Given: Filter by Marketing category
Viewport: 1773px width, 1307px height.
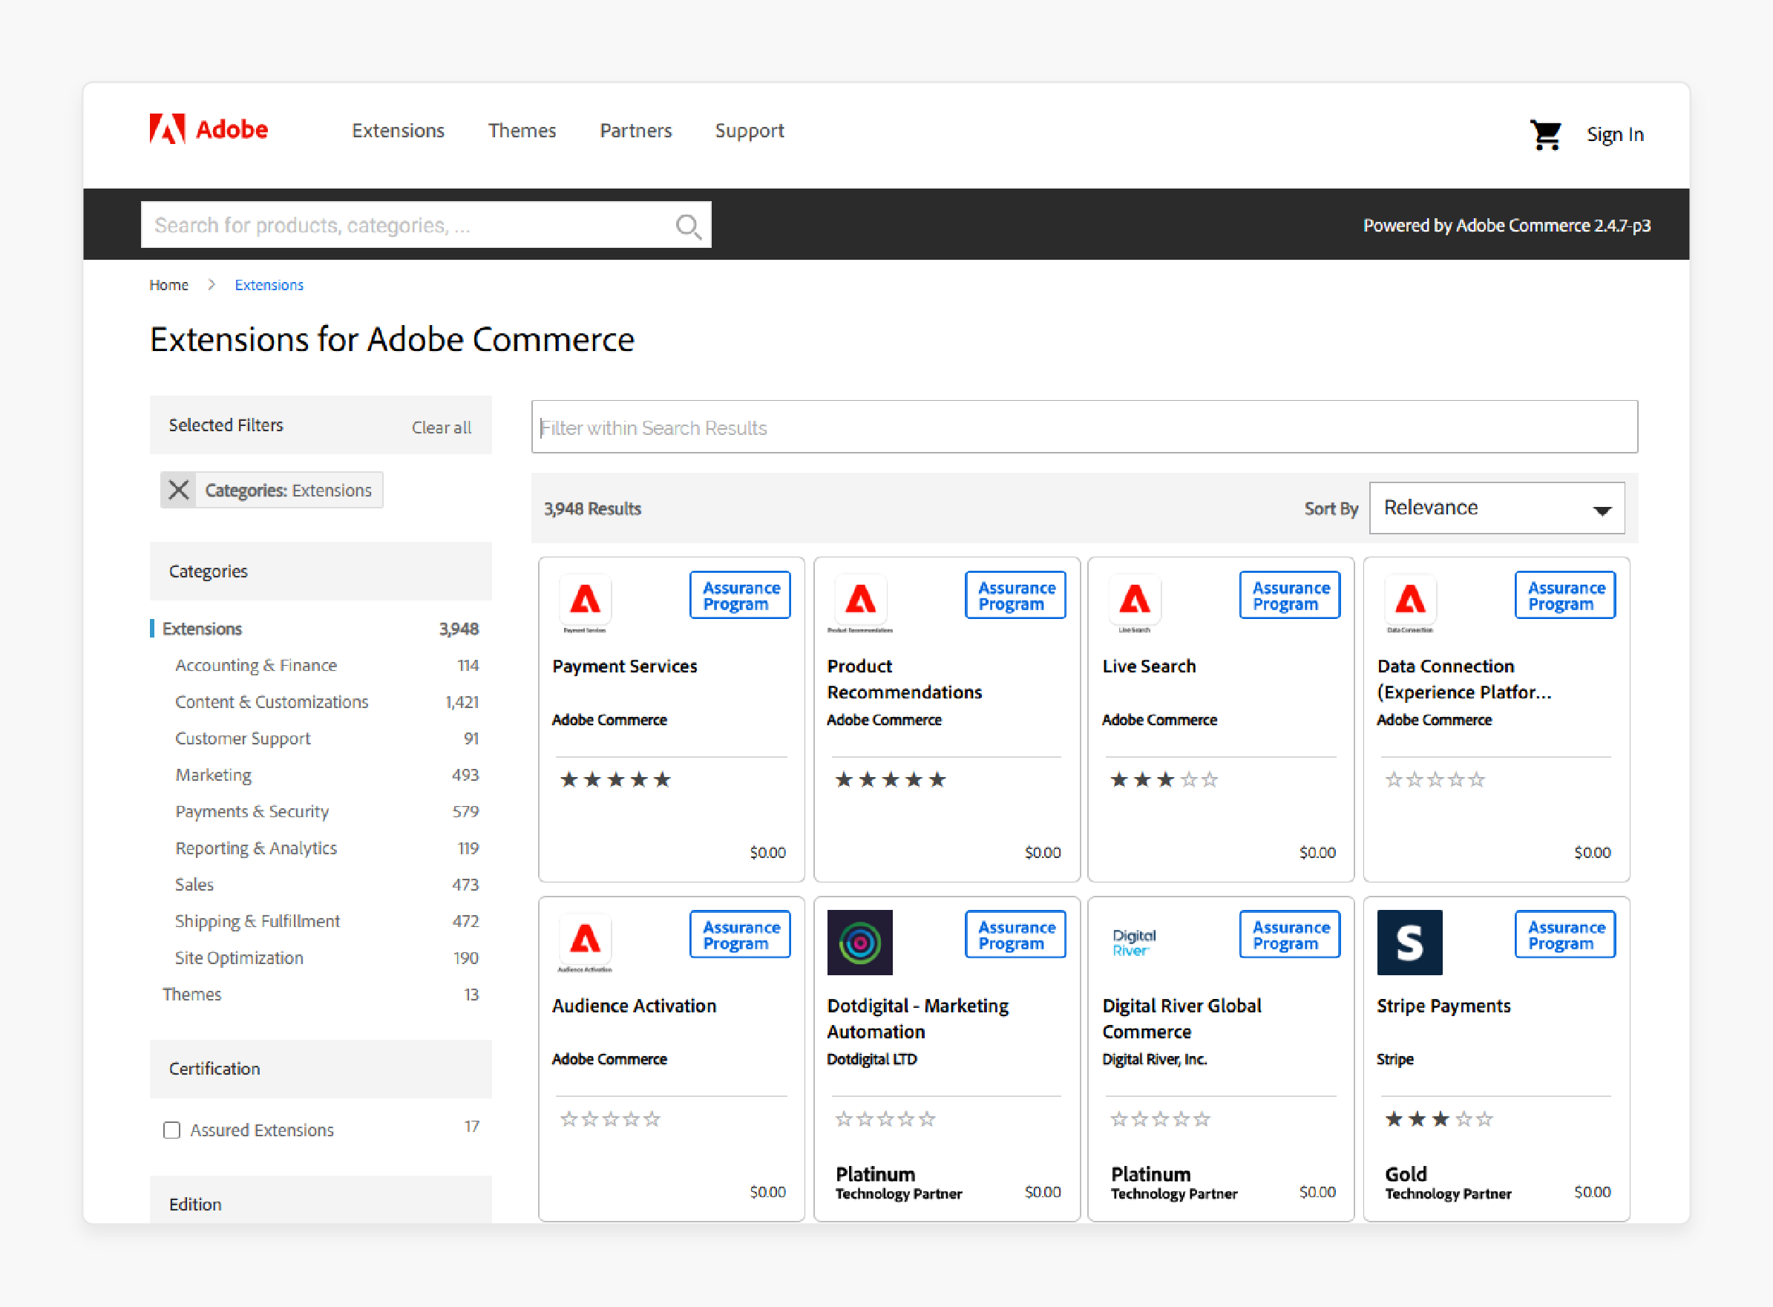Looking at the screenshot, I should coord(214,776).
